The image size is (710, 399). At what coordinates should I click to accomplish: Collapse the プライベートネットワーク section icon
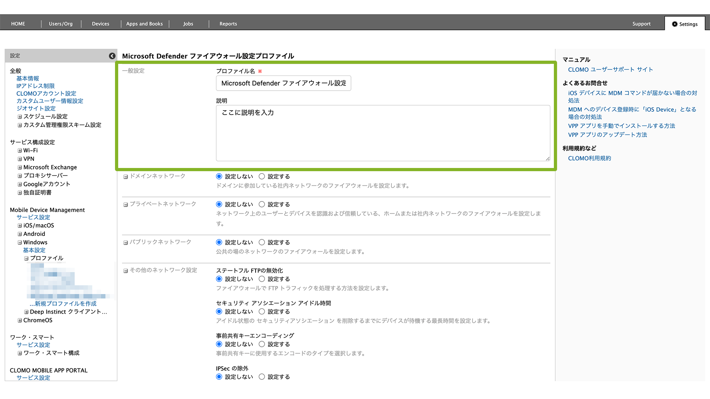point(125,204)
